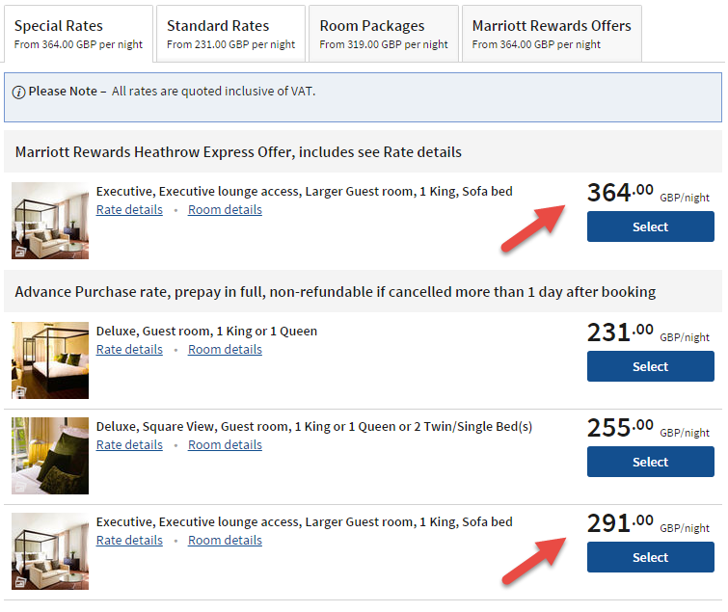This screenshot has width=728, height=612.
Task: Switch to the Special Rates tab
Action: coord(78,34)
